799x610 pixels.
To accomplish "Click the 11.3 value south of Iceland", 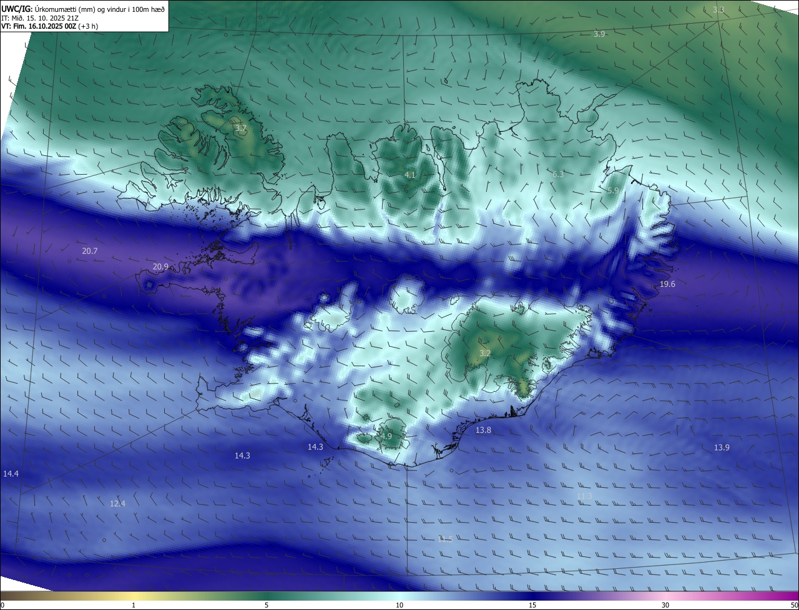I will pos(584,496).
